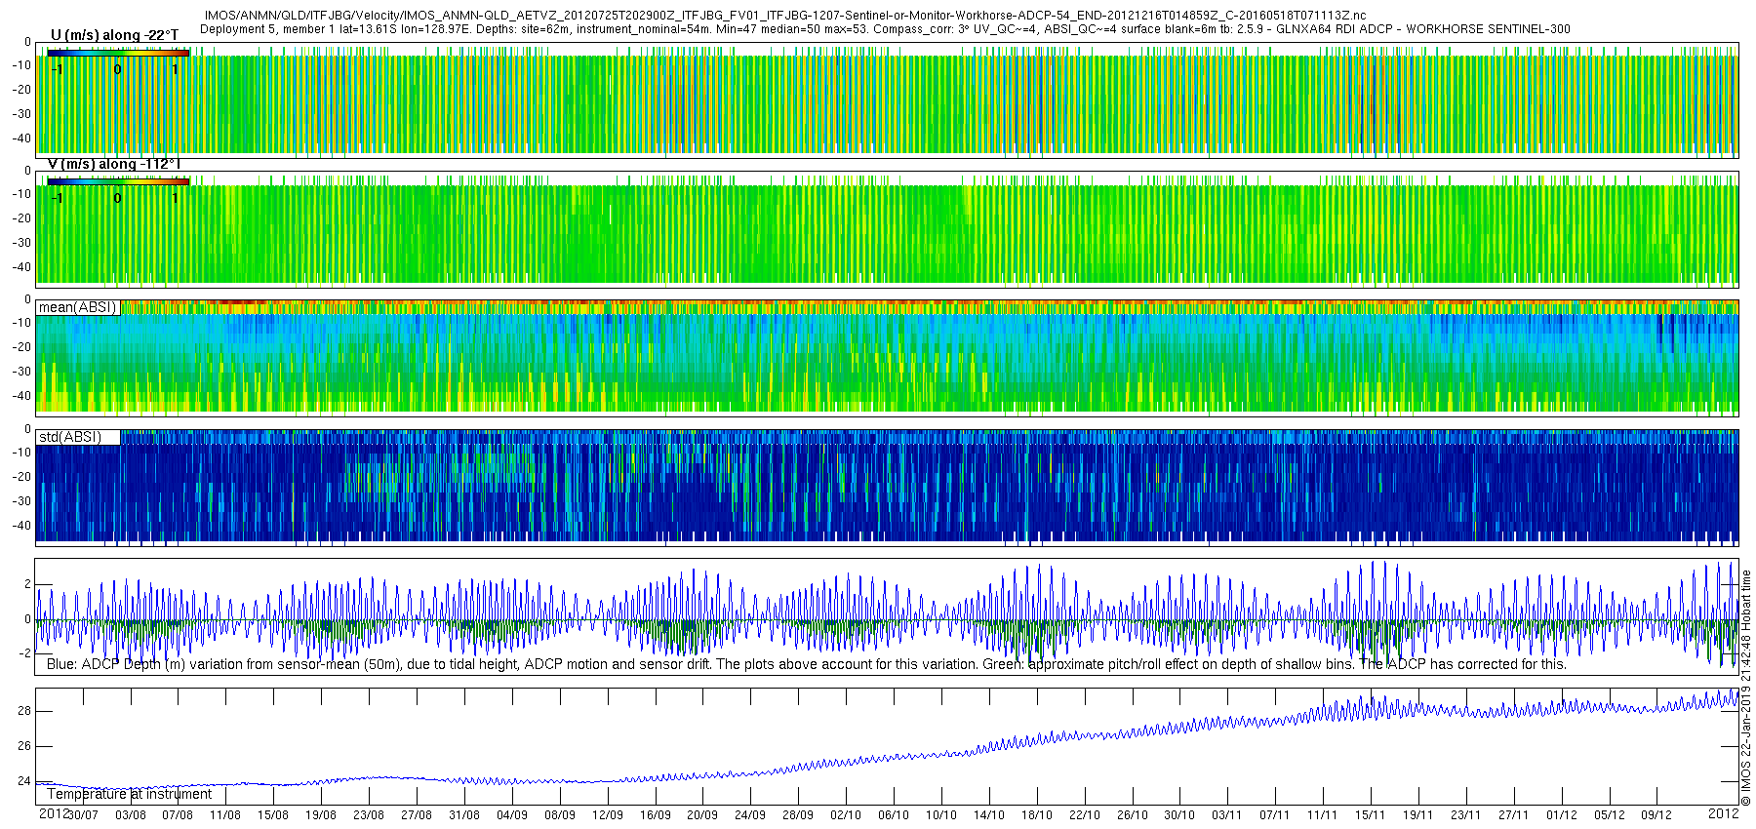Click the Deployment 5 metadata line
This screenshot has width=1756, height=829.
(885, 29)
